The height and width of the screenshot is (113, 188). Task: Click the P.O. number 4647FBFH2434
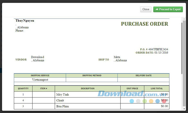pyautogui.click(x=158, y=49)
